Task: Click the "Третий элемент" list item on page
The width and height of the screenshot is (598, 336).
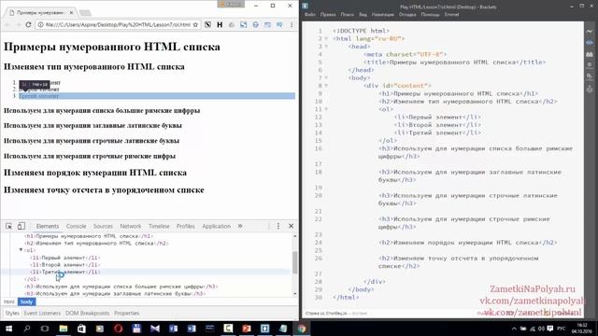Action: pyautogui.click(x=39, y=96)
